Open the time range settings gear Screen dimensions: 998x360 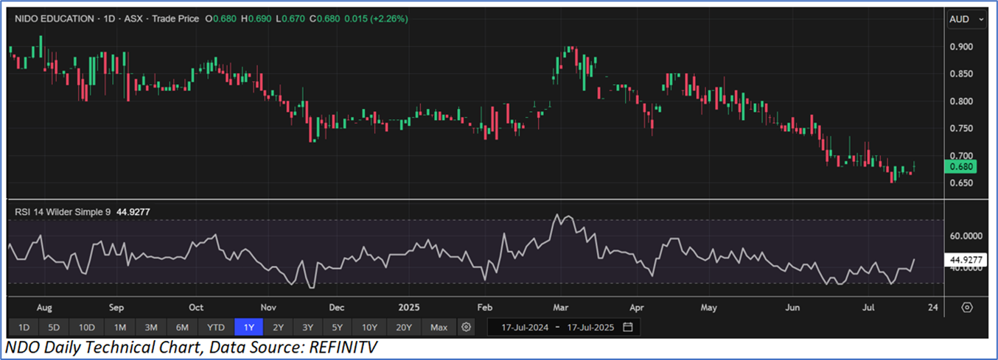[466, 327]
